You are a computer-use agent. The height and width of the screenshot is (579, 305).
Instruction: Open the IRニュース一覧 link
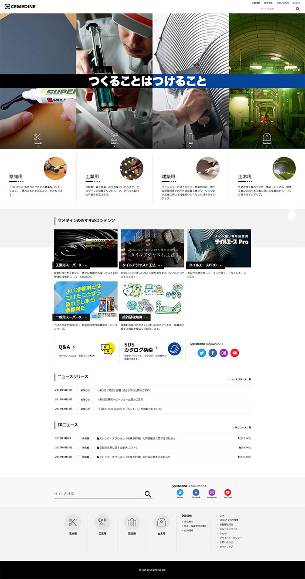point(242,427)
